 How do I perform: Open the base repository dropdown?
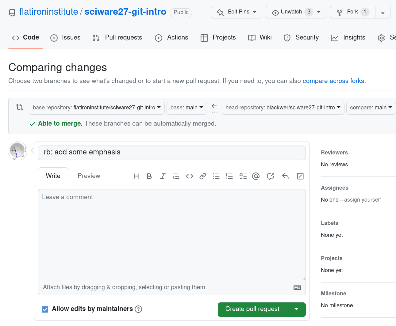click(x=97, y=108)
